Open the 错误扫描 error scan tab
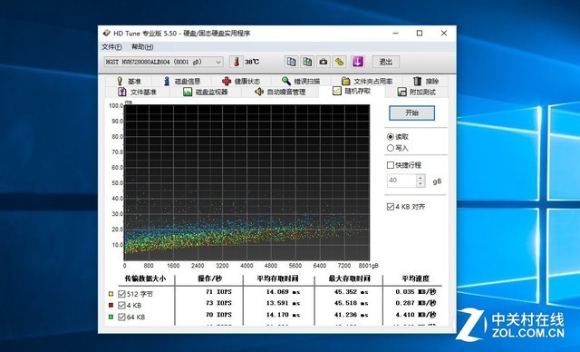The image size is (580, 352). point(301,81)
